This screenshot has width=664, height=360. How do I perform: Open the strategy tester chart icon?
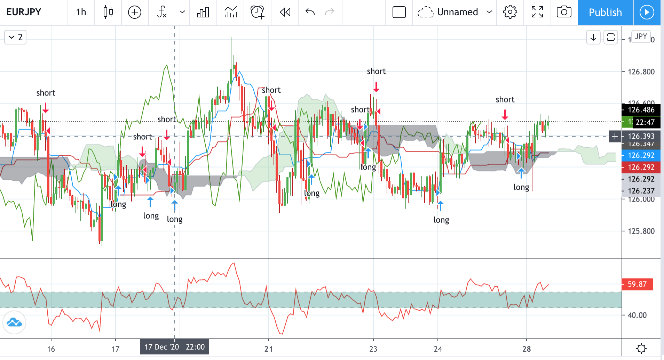coord(230,12)
